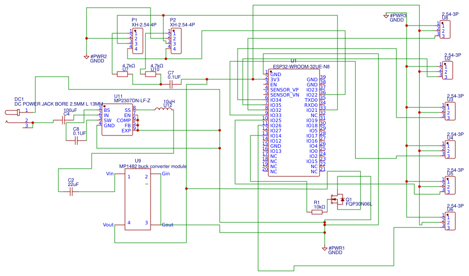Viewport: 469px width, 276px height.
Task: Click the IO14 pin label
Action: (x=276, y=135)
